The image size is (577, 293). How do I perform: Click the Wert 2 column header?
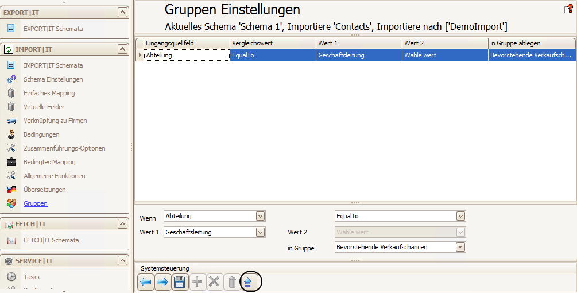(x=446, y=43)
